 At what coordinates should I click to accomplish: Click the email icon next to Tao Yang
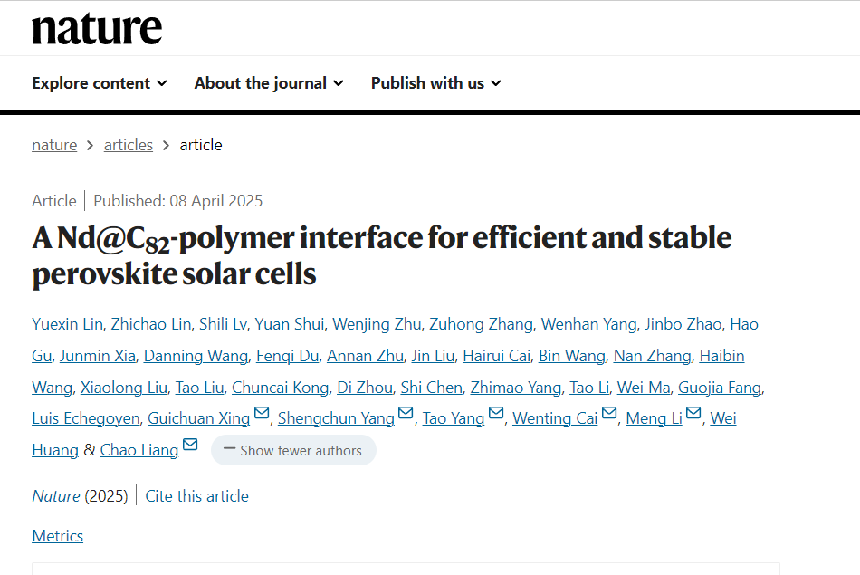tap(496, 413)
